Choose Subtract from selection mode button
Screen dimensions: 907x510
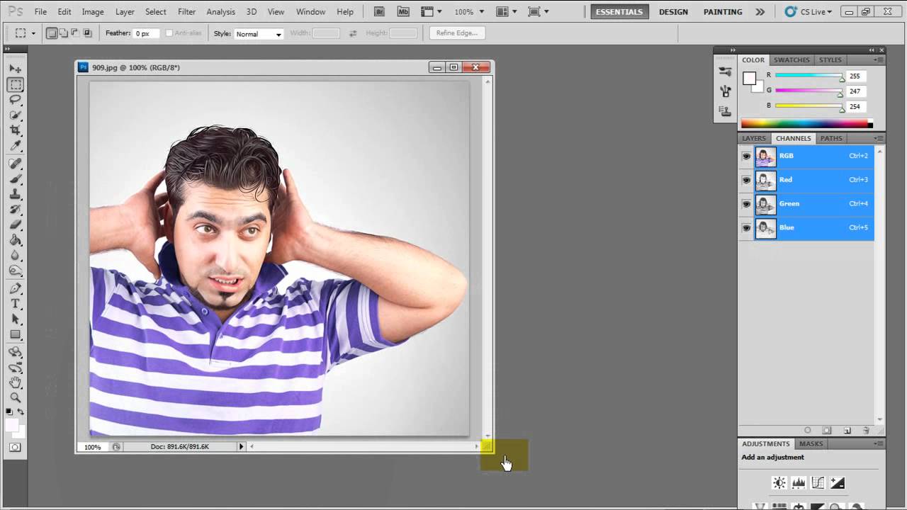(x=75, y=33)
